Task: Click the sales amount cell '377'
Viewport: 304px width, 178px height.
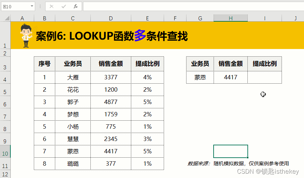Action: pyautogui.click(x=111, y=164)
